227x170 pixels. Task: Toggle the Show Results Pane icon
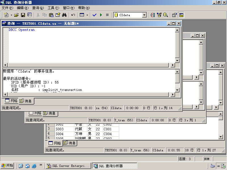point(181,15)
